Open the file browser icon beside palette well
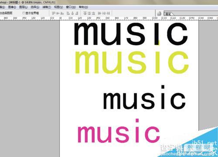218x157 pixels. [159, 14]
